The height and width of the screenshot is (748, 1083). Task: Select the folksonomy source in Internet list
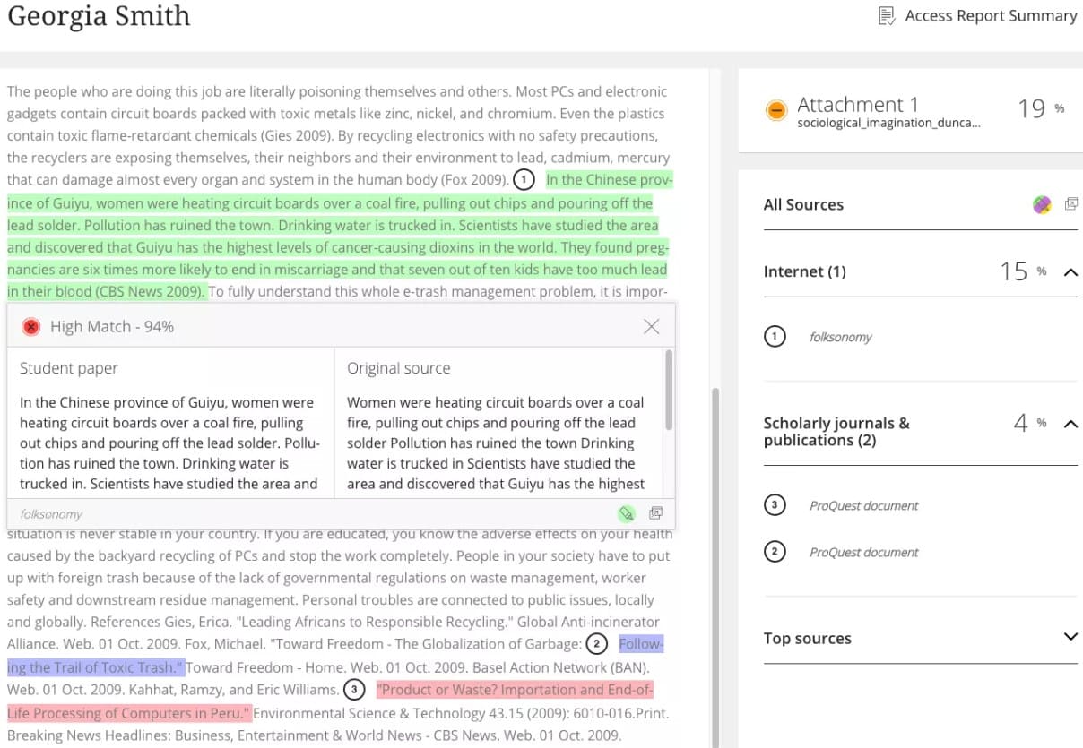coord(840,337)
